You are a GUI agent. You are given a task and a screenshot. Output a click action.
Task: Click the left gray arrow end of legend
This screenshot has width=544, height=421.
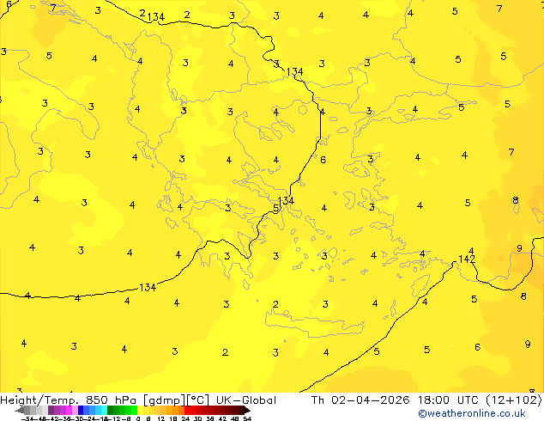pyautogui.click(x=20, y=410)
